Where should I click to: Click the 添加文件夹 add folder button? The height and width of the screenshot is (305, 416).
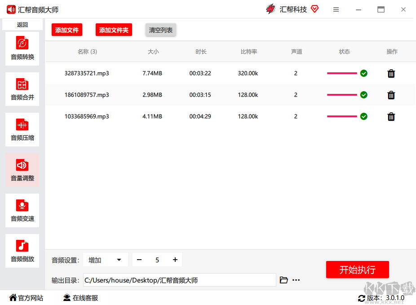pyautogui.click(x=114, y=30)
